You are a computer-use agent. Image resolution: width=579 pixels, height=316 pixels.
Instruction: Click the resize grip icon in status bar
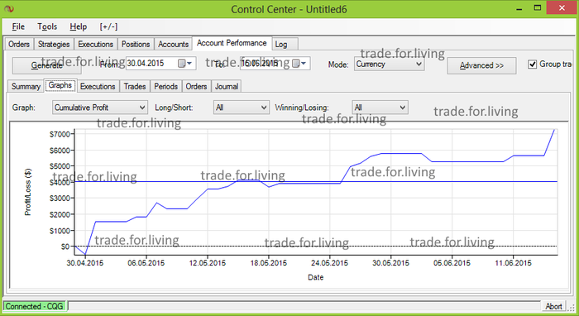click(572, 307)
